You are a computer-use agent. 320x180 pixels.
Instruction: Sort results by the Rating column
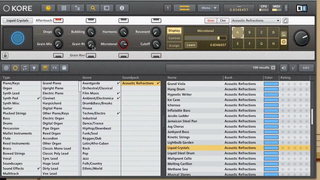(x=295, y=78)
